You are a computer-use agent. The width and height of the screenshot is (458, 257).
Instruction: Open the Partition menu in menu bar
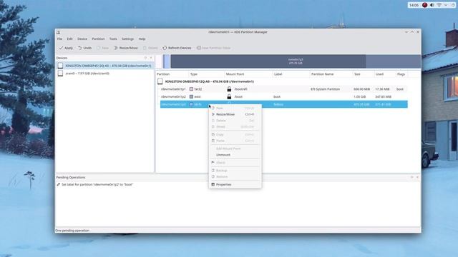tap(98, 39)
